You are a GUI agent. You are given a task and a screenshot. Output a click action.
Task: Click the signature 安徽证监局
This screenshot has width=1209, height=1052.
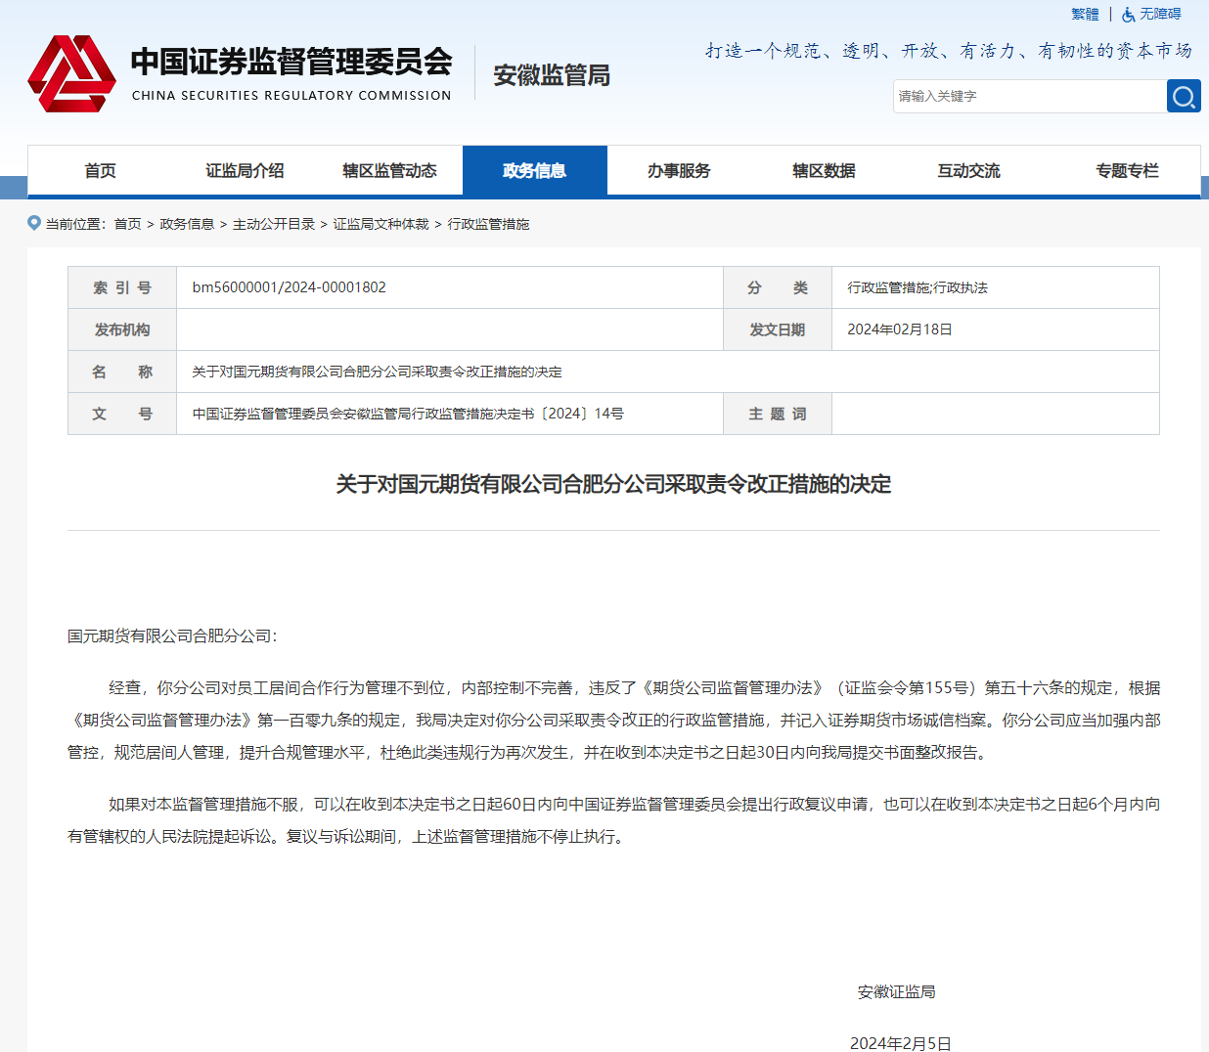point(897,991)
